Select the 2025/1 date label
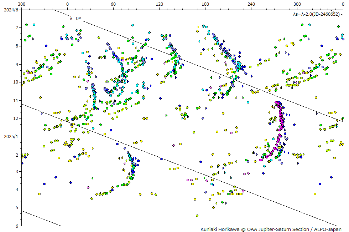Viewport: 349px width, 232px height. pyautogui.click(x=11, y=136)
